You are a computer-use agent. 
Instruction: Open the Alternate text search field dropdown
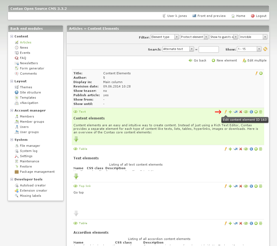click(x=178, y=49)
